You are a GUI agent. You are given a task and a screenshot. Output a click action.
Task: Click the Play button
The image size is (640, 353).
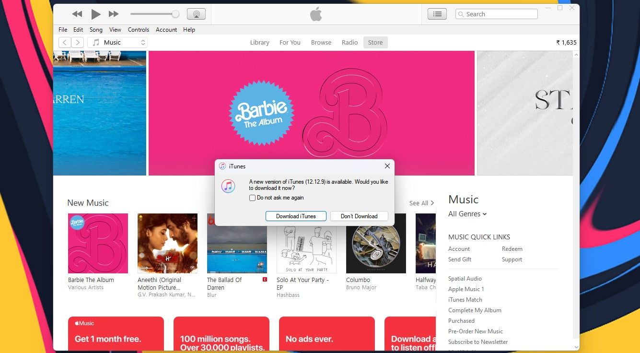[96, 14]
